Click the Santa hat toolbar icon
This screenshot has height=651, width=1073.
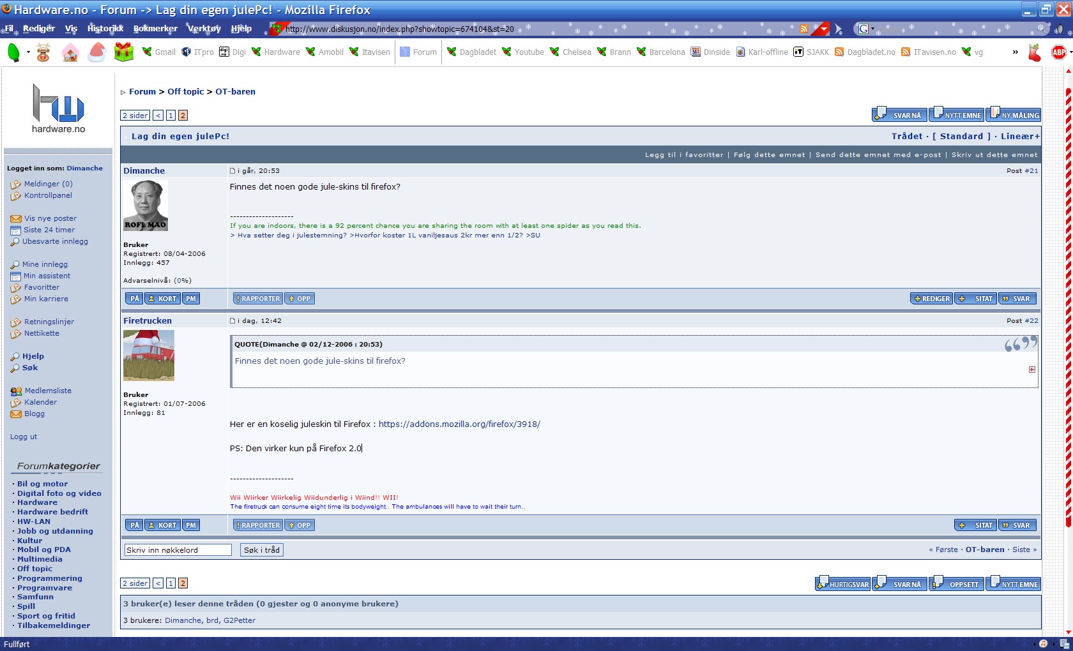(x=96, y=52)
